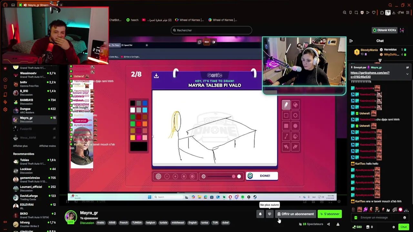
Task: Click the browser zoom-out magnifier icon
Action: (x=345, y=13)
